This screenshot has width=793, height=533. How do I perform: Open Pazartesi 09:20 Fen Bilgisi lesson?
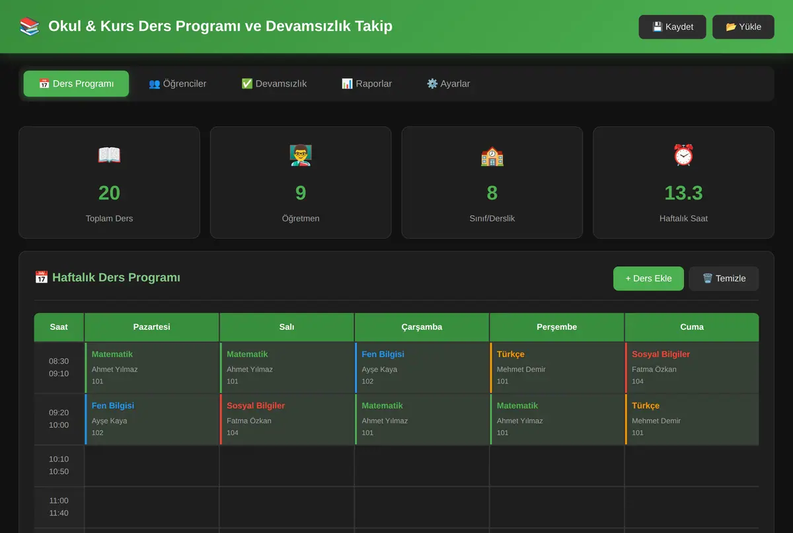point(152,419)
